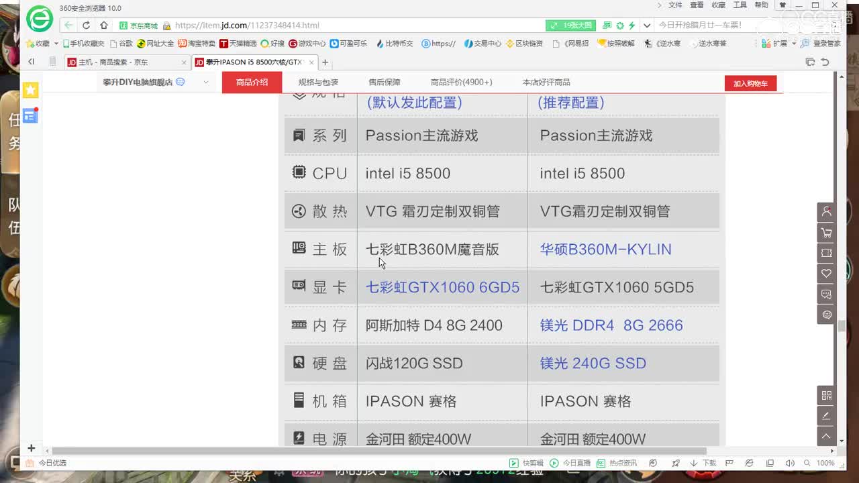Open the JD sidebar shopping cart icon

click(826, 233)
